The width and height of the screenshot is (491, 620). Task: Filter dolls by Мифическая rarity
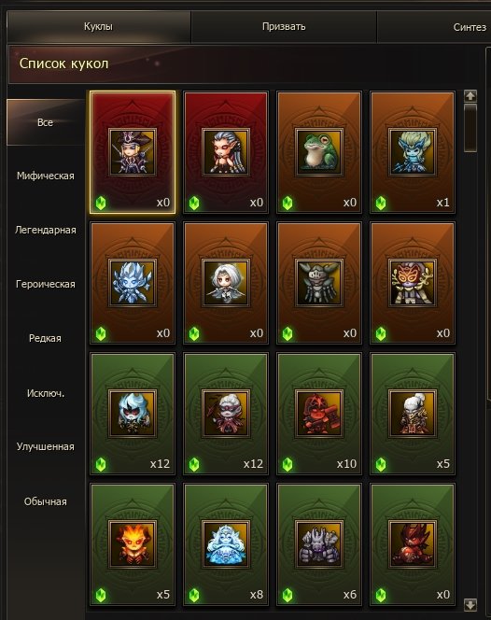(46, 176)
